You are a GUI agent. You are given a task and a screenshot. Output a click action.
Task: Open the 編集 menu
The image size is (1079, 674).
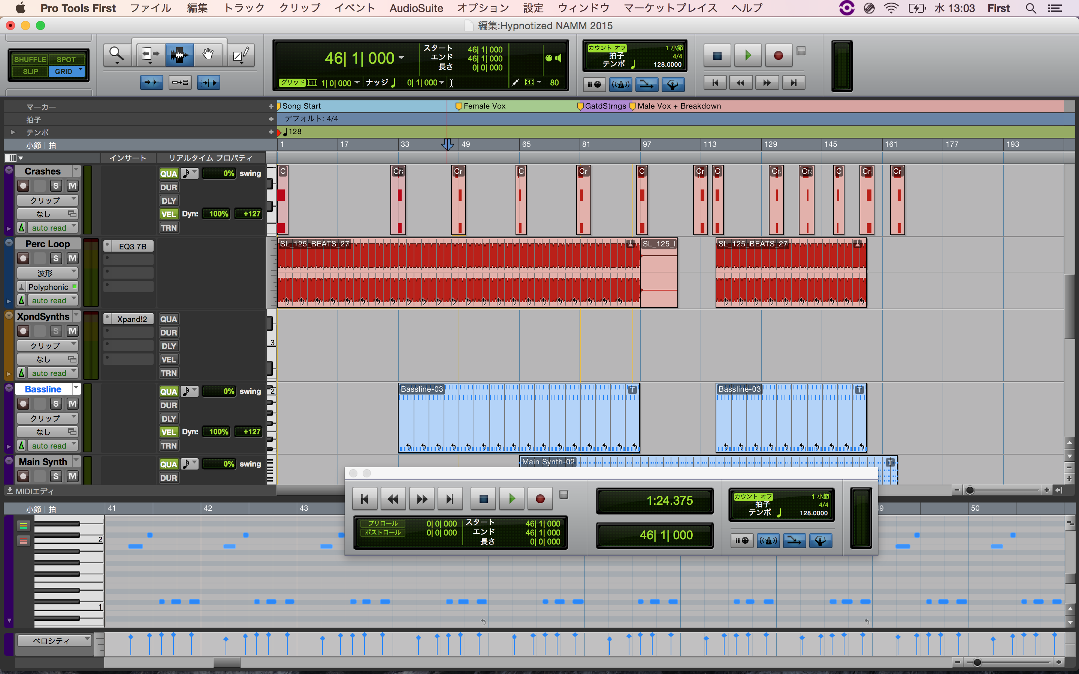point(197,8)
